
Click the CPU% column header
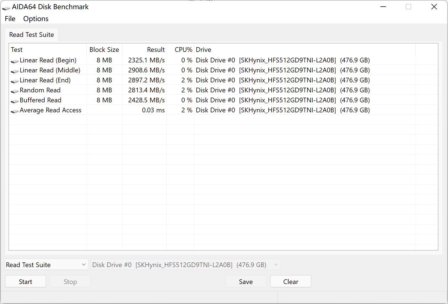tap(180, 50)
